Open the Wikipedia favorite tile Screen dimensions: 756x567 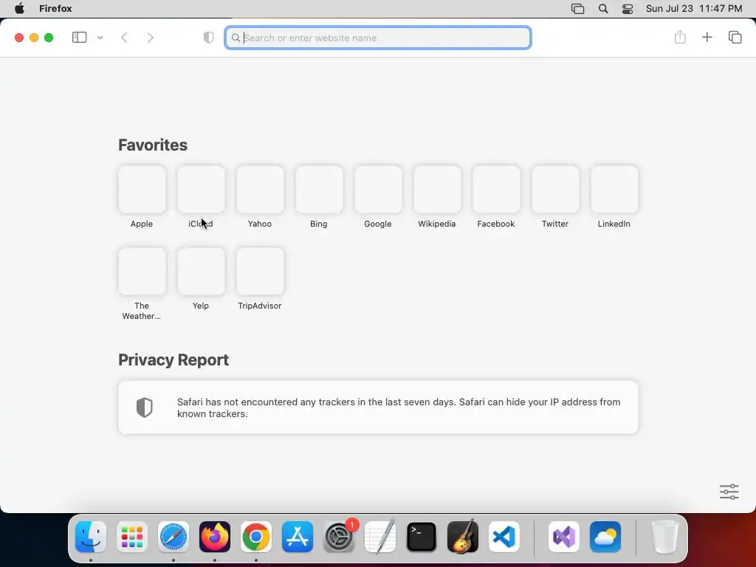(x=437, y=190)
